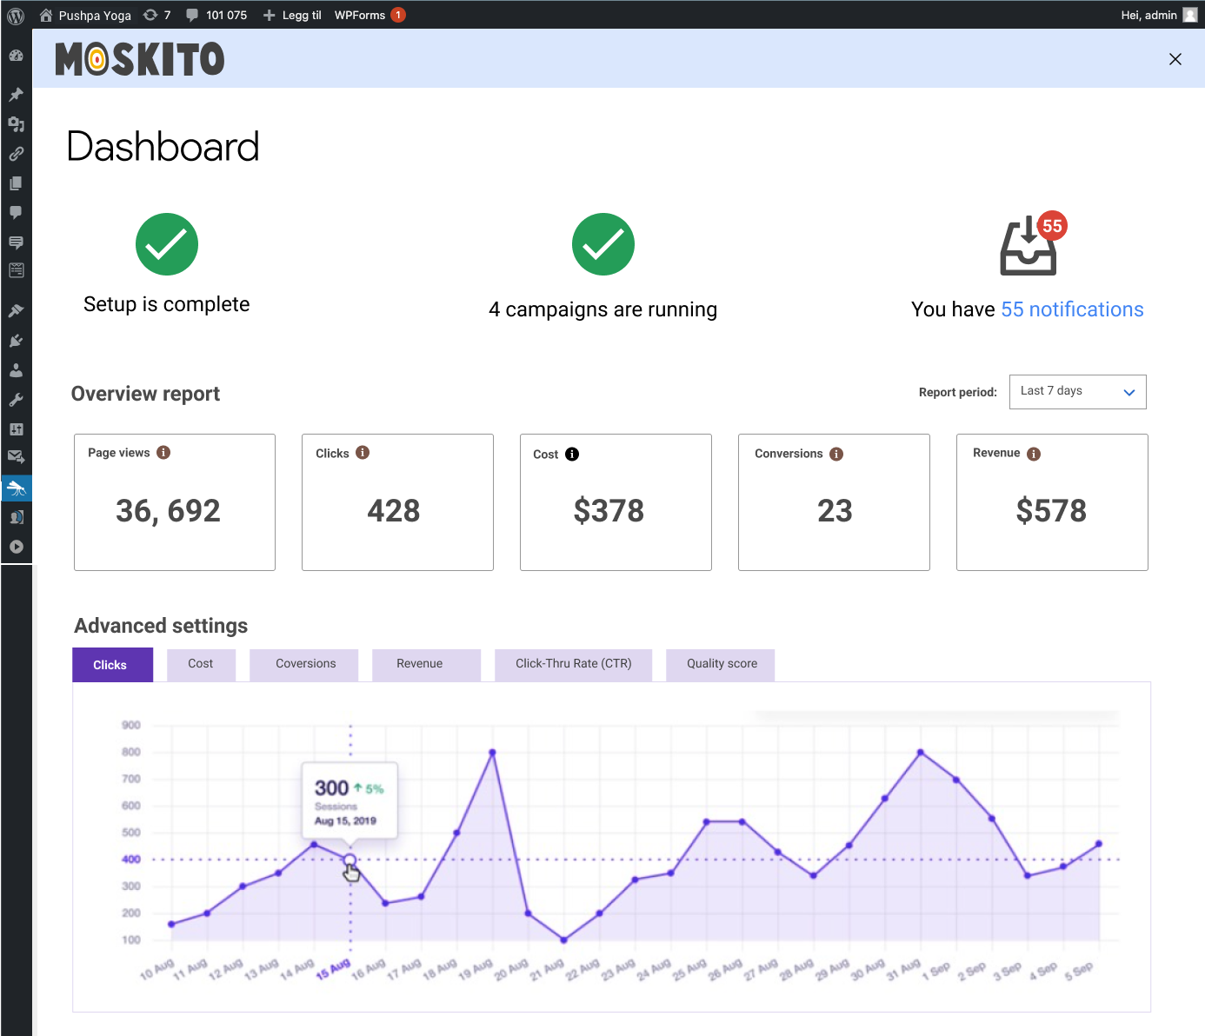The image size is (1205, 1036).
Task: Open Appearance via the paintbrush icon
Action: 16,310
